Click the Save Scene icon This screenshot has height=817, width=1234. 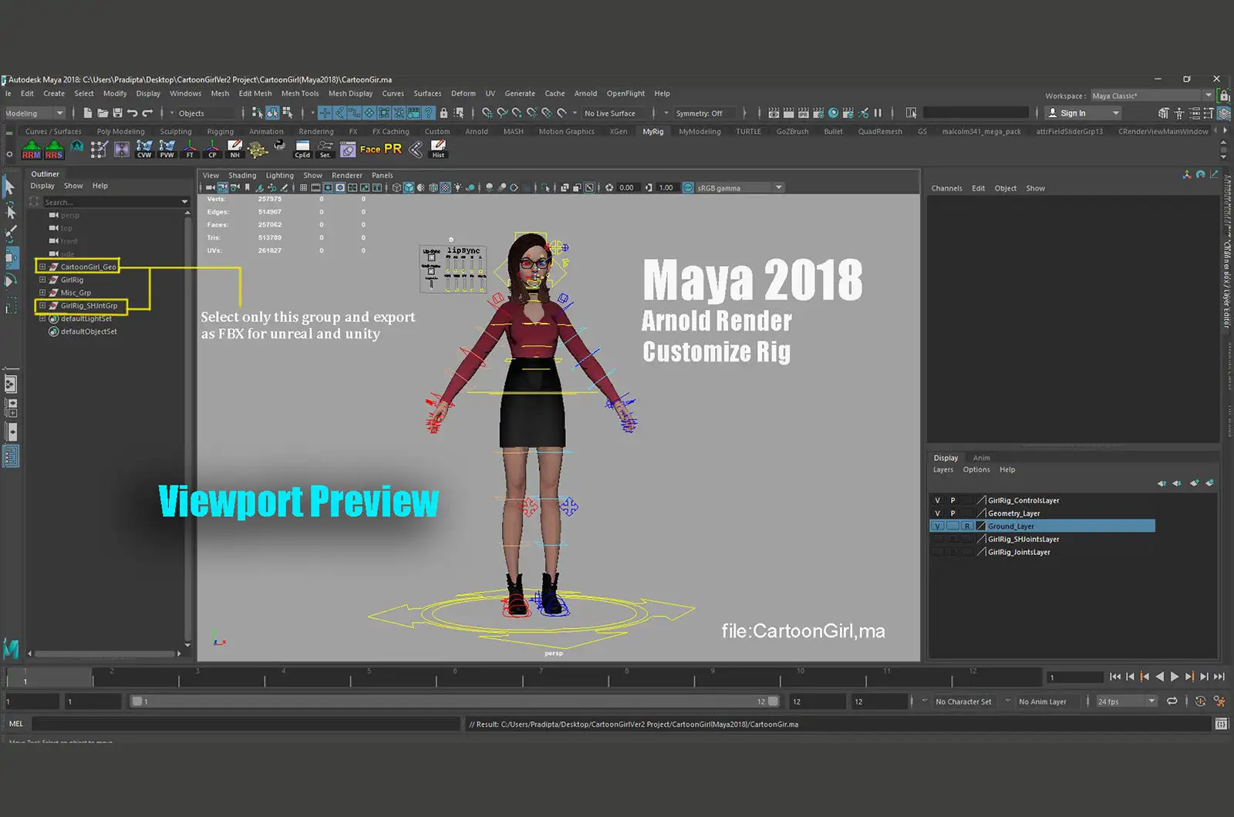(x=117, y=113)
